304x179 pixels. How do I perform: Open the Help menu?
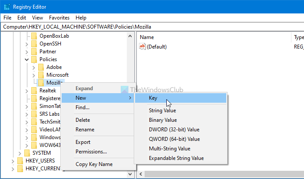pyautogui.click(x=81, y=18)
